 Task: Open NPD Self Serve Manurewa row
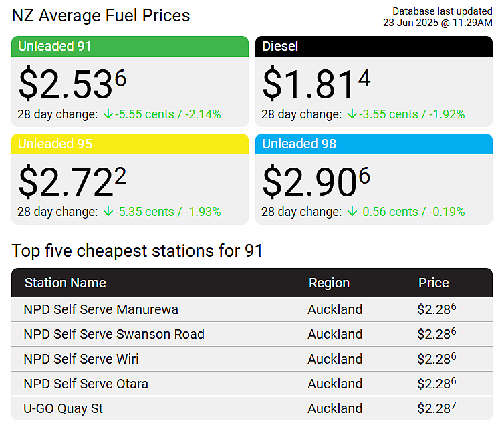click(252, 309)
